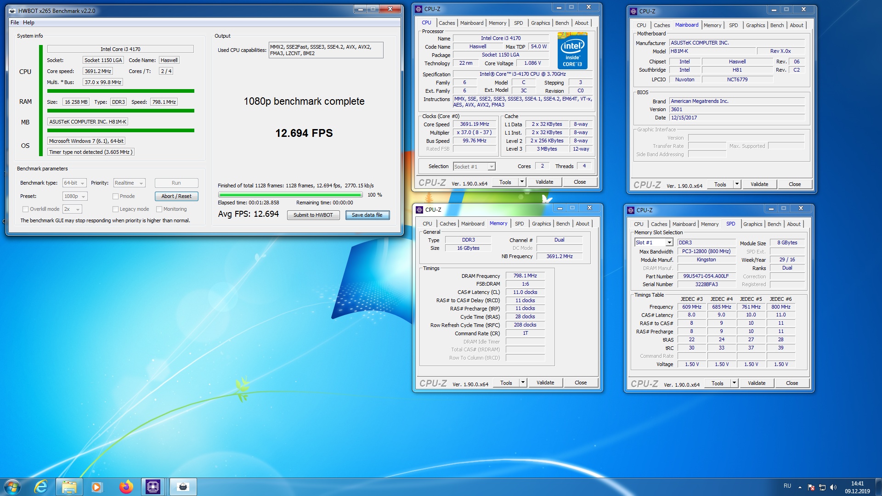Click the Abort / Reset button
The image size is (882, 496).
[x=176, y=196]
